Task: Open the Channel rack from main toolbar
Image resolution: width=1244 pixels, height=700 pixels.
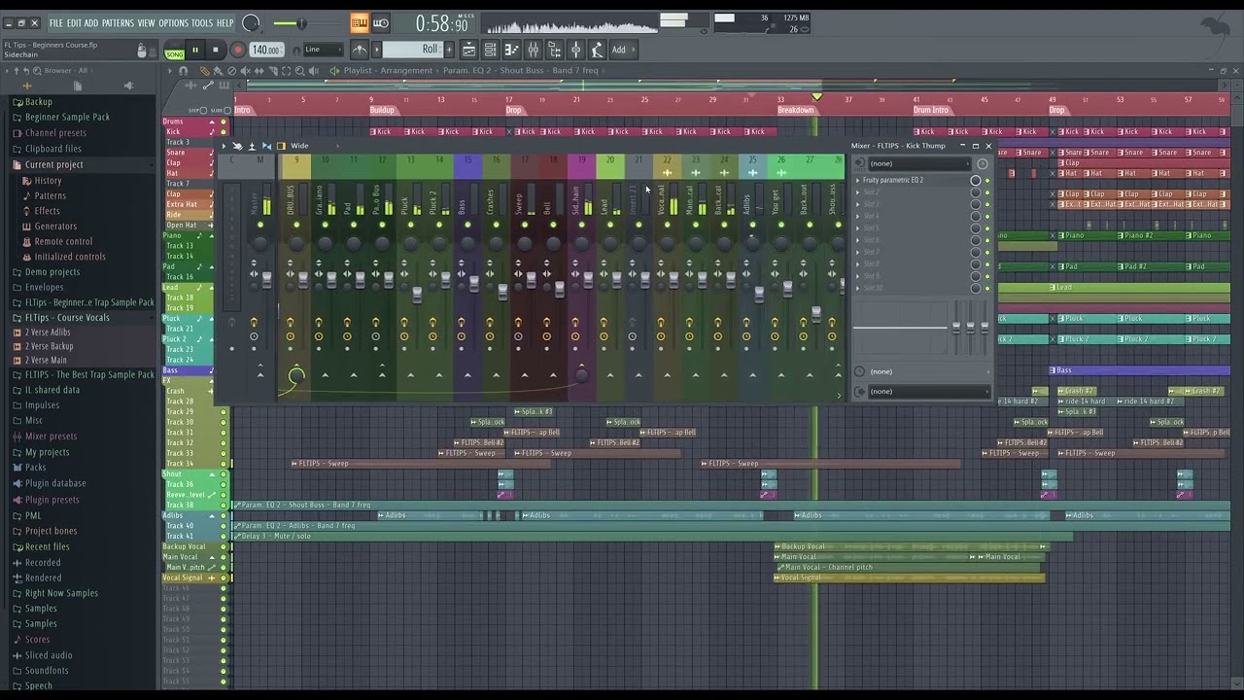Action: pos(490,50)
